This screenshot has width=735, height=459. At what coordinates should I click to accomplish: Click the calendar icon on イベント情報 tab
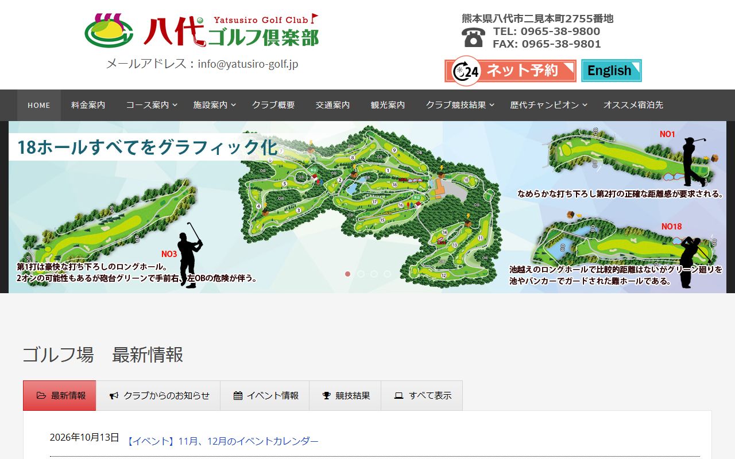coord(238,395)
